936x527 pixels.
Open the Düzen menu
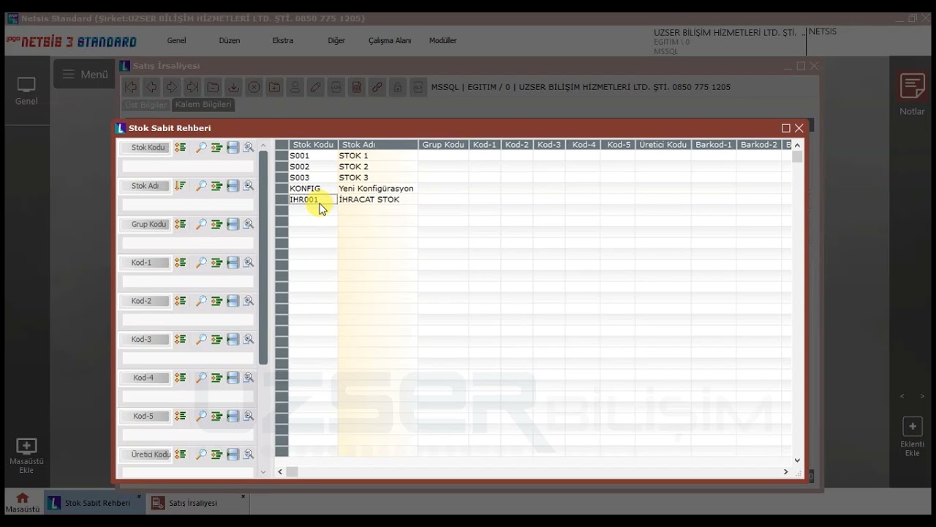[x=230, y=41]
